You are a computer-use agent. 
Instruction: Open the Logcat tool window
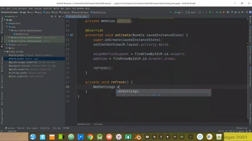[33, 128]
